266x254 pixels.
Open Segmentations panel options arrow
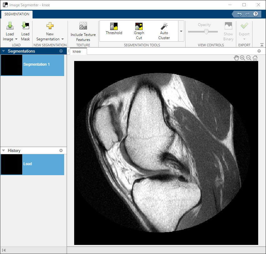coord(61,51)
